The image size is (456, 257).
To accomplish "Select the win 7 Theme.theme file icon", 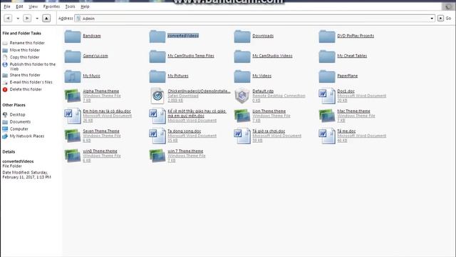I will click(x=157, y=156).
